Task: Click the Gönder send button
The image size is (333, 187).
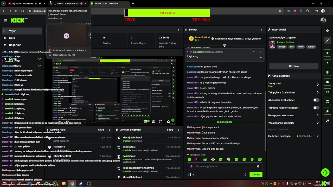Action: tap(256, 175)
